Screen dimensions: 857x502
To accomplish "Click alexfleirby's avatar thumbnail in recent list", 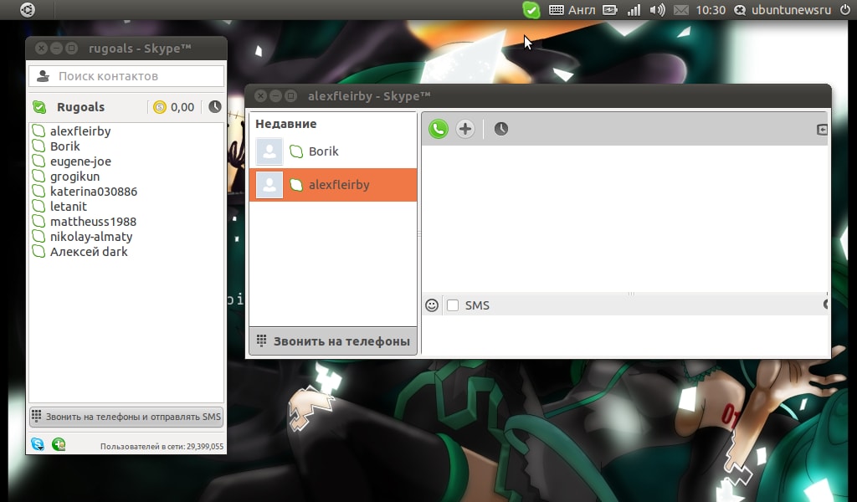I will coord(269,185).
